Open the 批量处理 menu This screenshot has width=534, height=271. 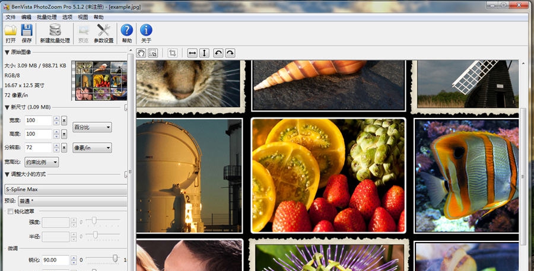tap(47, 17)
